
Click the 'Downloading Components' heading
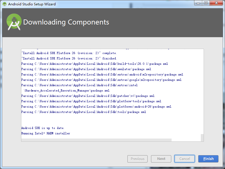pos(66,22)
